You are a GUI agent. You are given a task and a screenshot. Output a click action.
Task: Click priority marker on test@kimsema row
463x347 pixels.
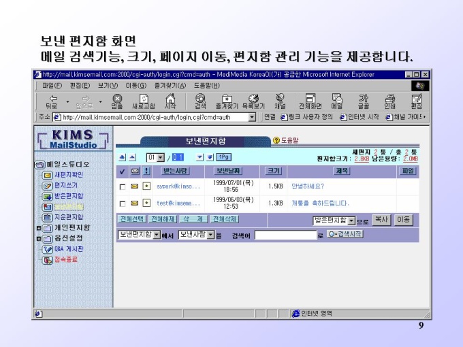click(x=146, y=203)
